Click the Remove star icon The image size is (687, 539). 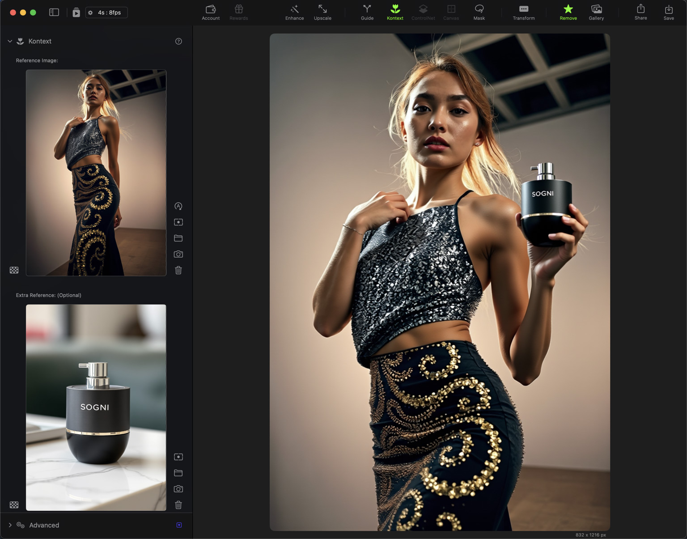point(568,9)
